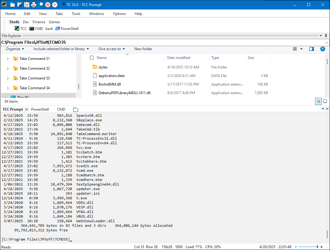Open the Home menu
The width and height of the screenshot is (330, 250).
(10, 14)
